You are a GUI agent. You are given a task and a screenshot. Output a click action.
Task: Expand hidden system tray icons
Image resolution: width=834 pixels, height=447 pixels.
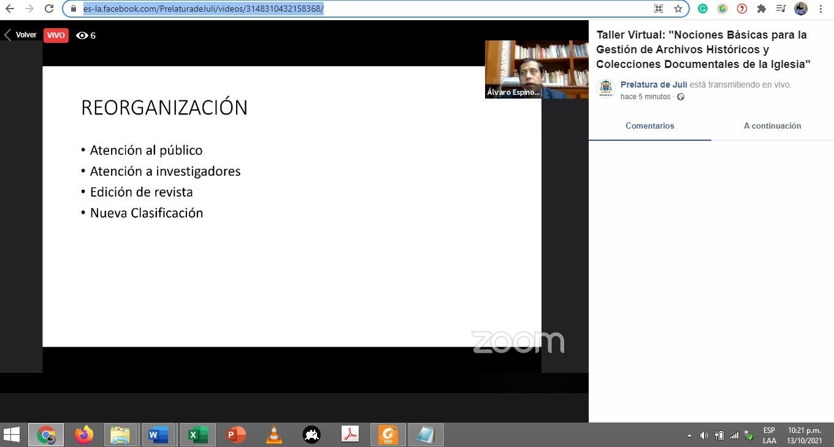click(689, 435)
